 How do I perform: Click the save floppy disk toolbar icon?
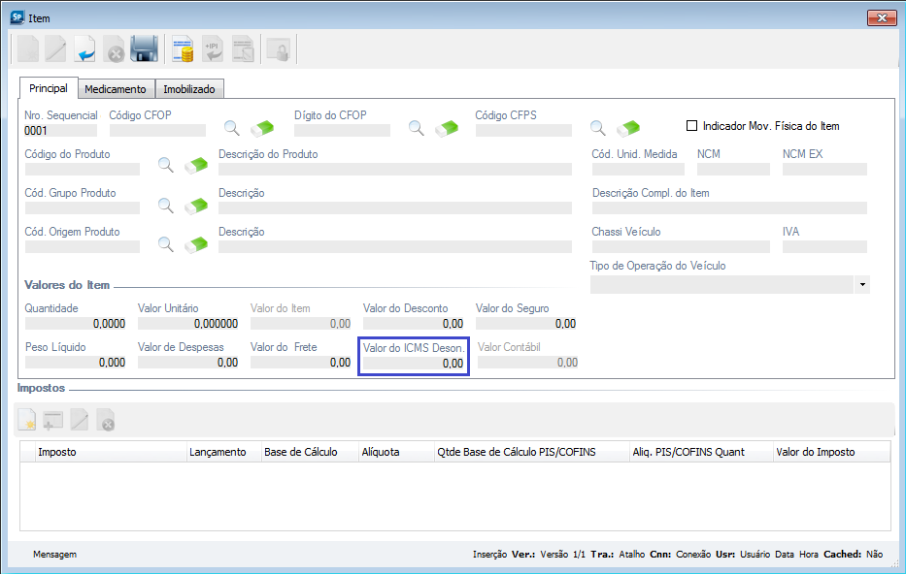pyautogui.click(x=145, y=48)
